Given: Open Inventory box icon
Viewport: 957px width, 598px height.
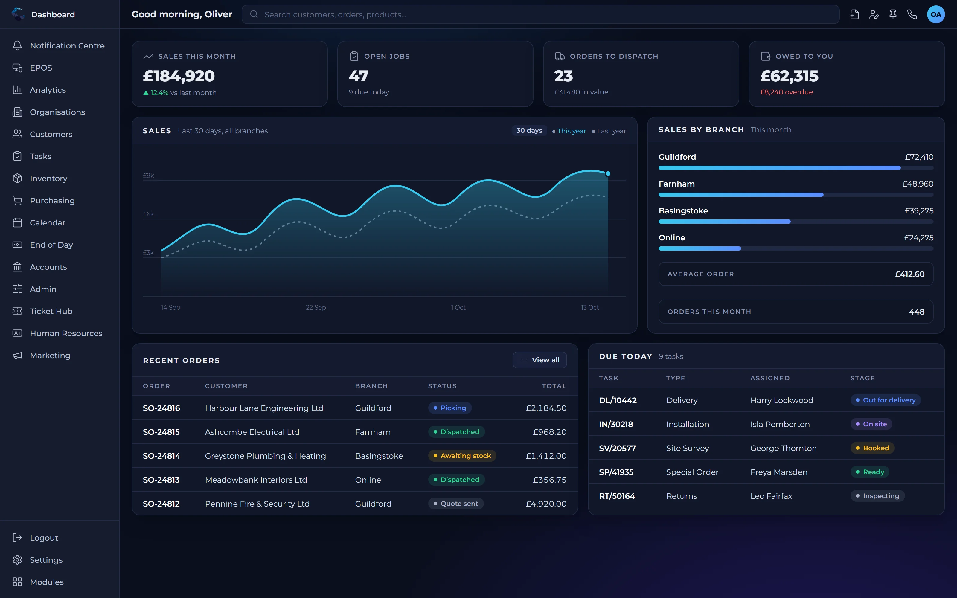Looking at the screenshot, I should (x=17, y=179).
